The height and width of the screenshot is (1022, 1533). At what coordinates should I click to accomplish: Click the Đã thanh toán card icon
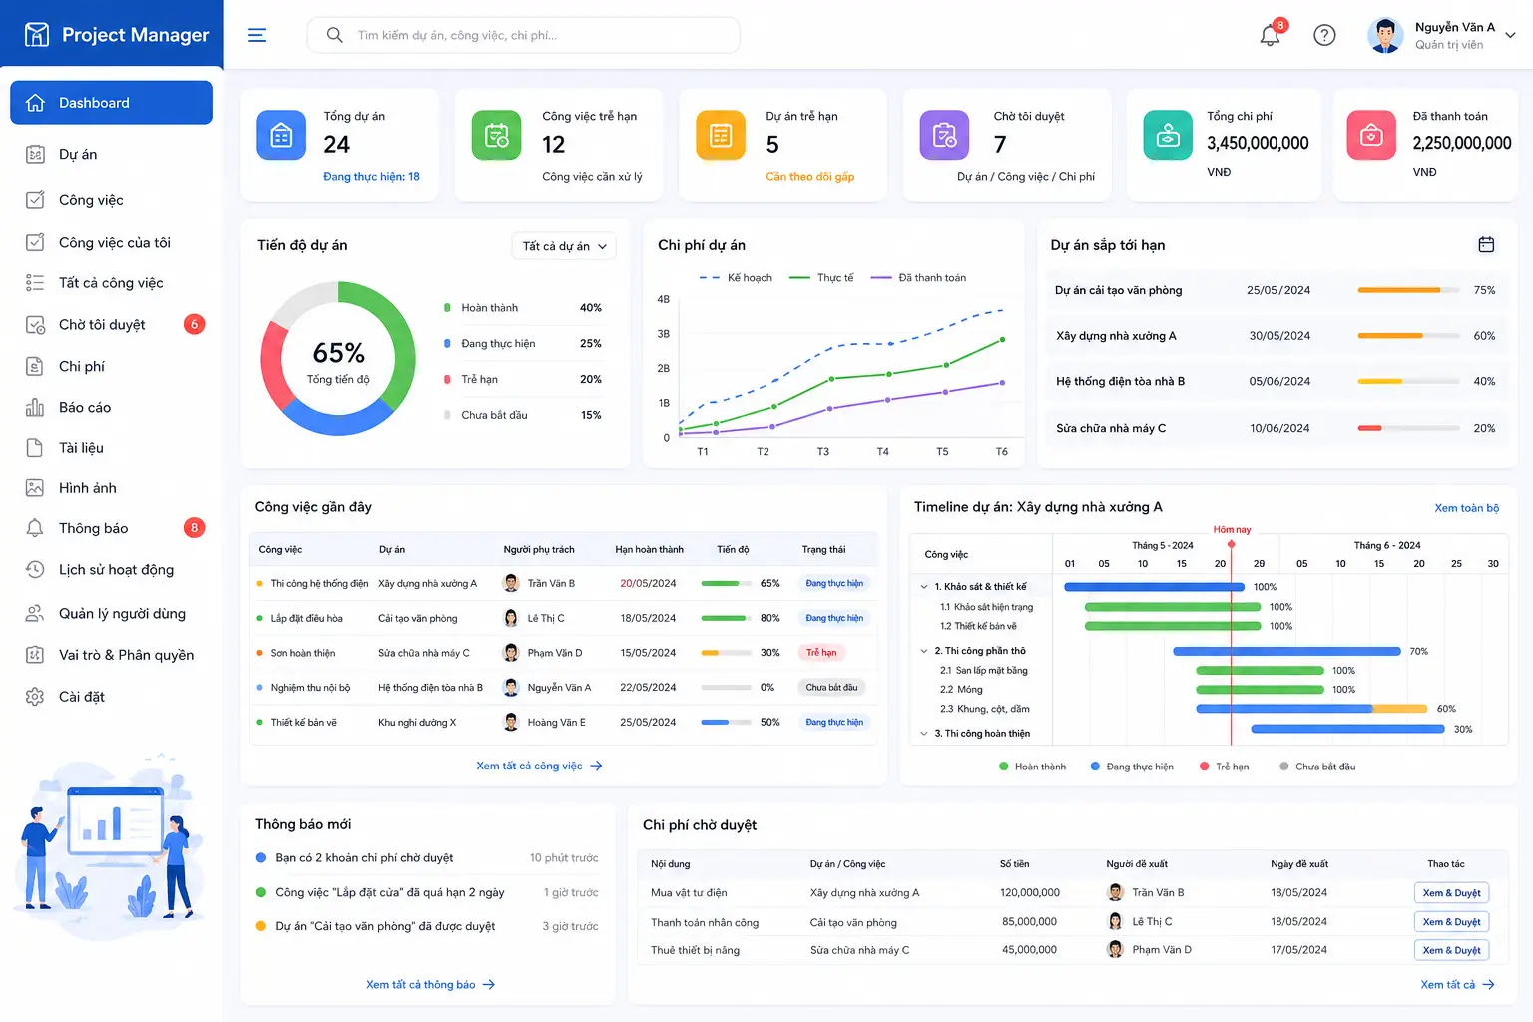pyautogui.click(x=1371, y=135)
